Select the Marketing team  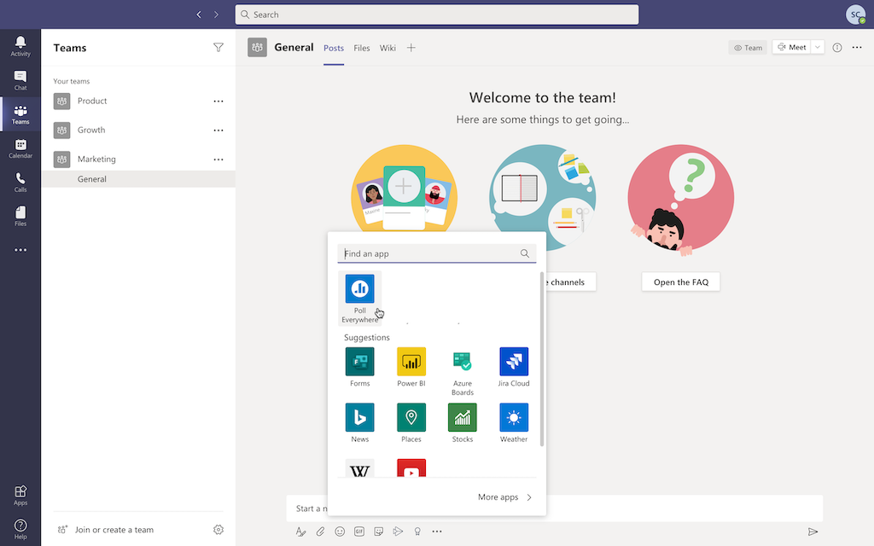[138, 160]
